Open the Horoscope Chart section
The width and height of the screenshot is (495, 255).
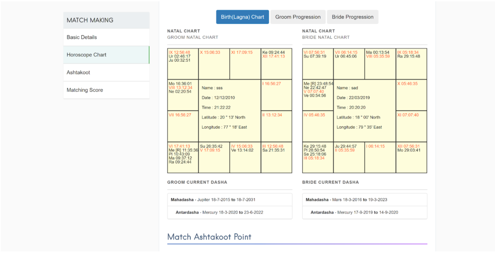coord(86,54)
